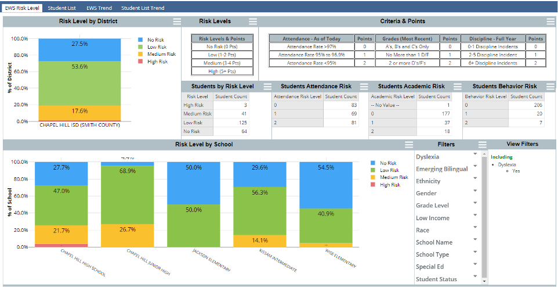The width and height of the screenshot is (558, 287).
Task: Select the district 53.6% Low Risk bar segment
Action: tap(79, 84)
